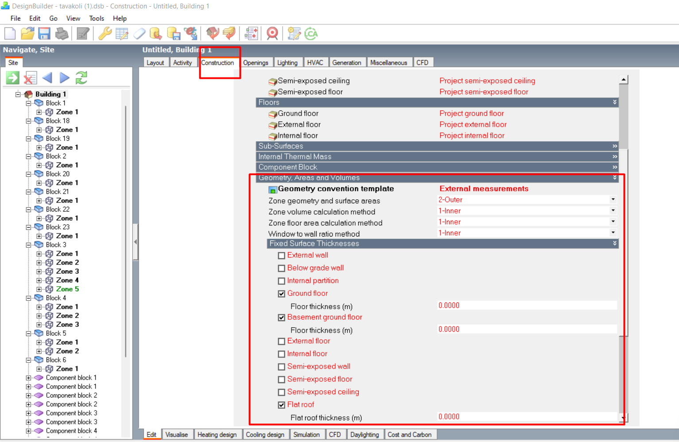Click the red target icon in toolbar

272,34
